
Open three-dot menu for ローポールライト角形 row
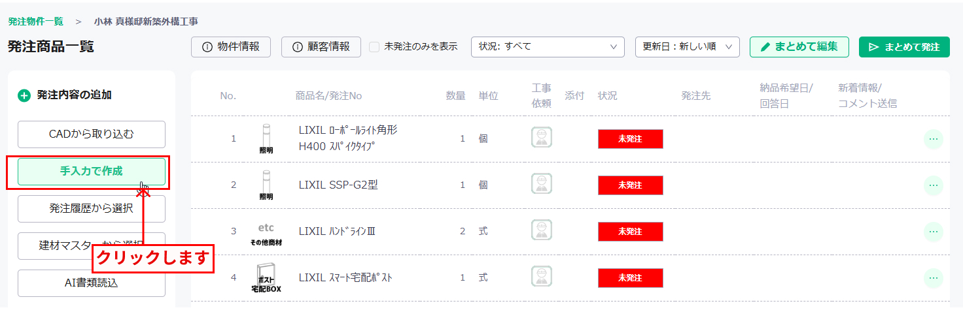(934, 139)
